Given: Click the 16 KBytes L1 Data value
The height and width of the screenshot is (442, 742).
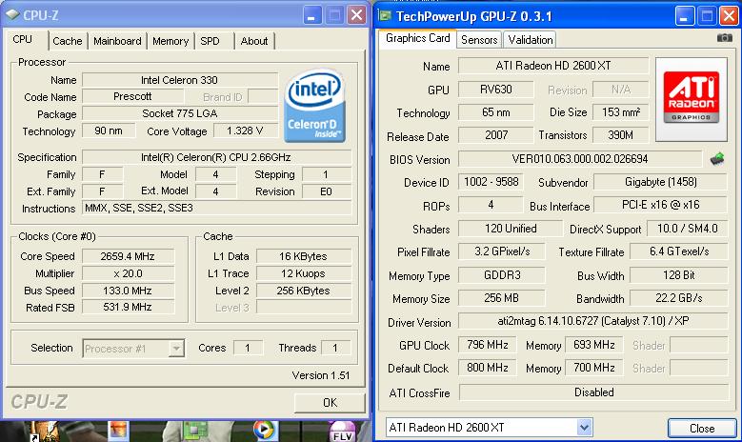Looking at the screenshot, I should coord(303,256).
